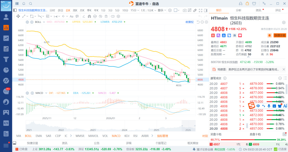Screen dimensions: 288x152
Task: Open BOLL indicator settings gear
Action: click(27, 22)
